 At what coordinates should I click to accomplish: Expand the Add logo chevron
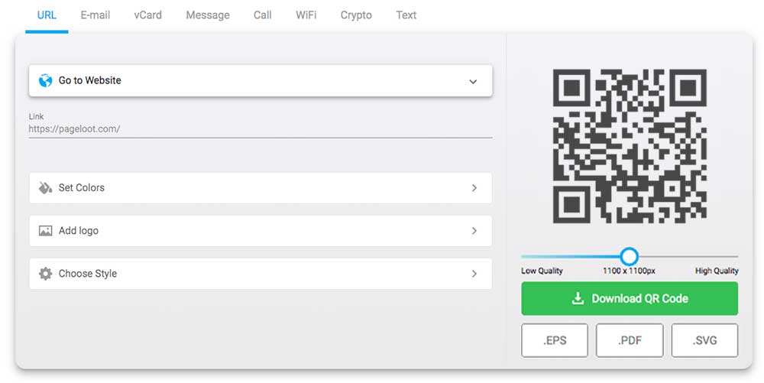(x=474, y=230)
